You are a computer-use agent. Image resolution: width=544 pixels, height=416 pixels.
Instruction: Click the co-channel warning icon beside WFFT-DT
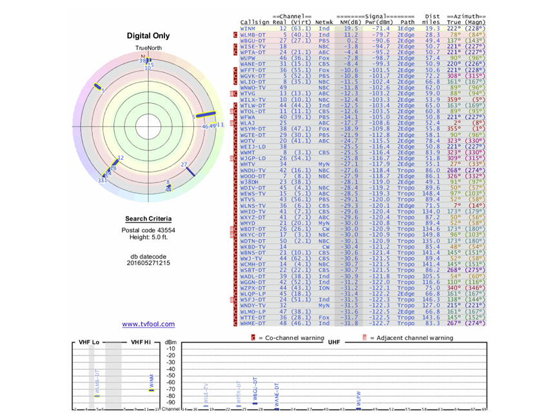point(235,70)
